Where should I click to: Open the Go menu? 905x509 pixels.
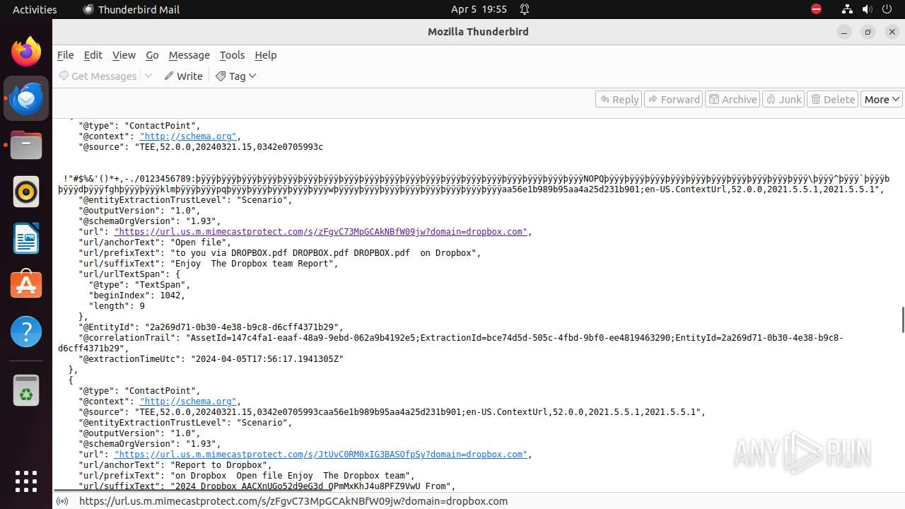pyautogui.click(x=152, y=55)
